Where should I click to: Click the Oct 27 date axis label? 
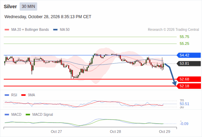click(x=56, y=132)
